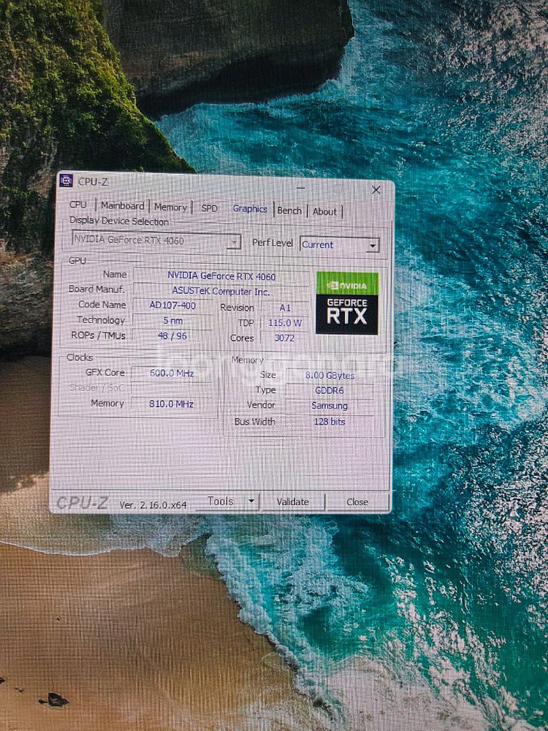Close the CPU-Z window with X
This screenshot has width=548, height=731.
coord(376,190)
